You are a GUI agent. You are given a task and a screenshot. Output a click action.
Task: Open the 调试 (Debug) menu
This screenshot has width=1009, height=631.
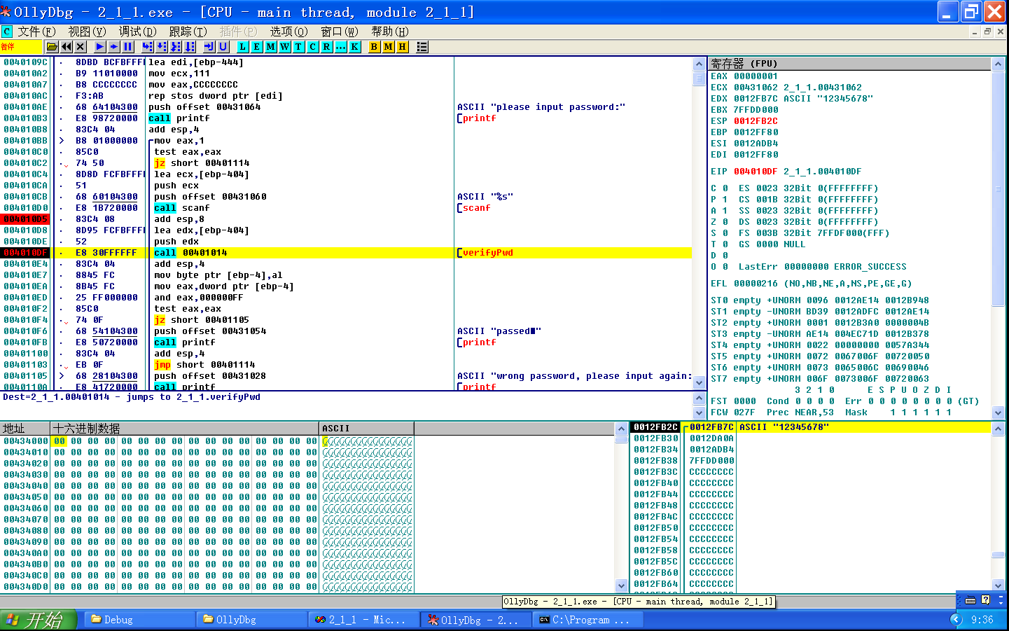(136, 32)
